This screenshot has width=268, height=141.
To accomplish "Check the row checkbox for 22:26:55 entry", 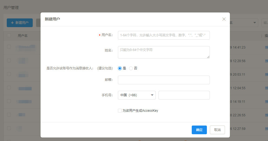I will click(9, 114).
